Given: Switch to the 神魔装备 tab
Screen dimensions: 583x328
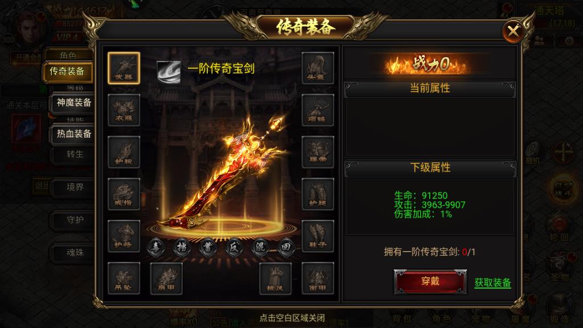Looking at the screenshot, I should point(73,102).
